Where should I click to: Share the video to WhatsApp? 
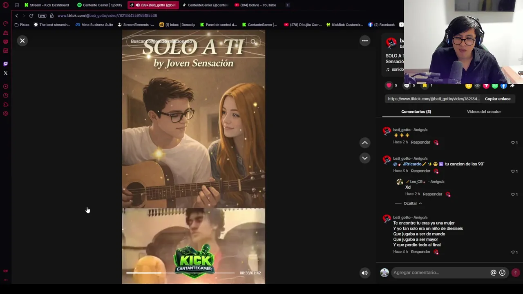point(495,86)
